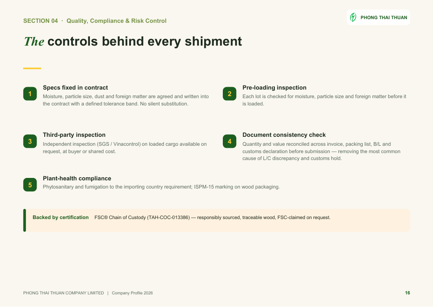
Task: Click the number 4 badge
Action: (229, 141)
